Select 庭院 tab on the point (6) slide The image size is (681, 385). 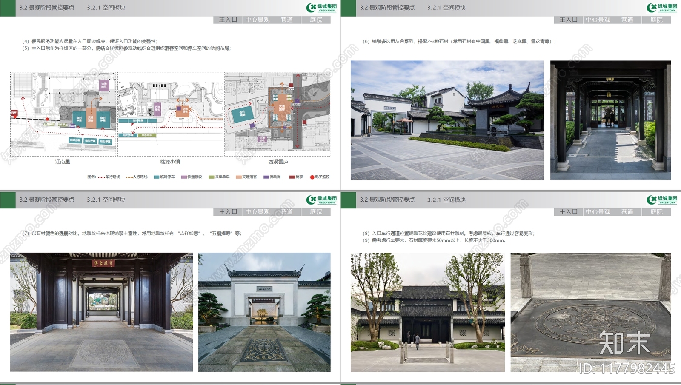pyautogui.click(x=656, y=20)
